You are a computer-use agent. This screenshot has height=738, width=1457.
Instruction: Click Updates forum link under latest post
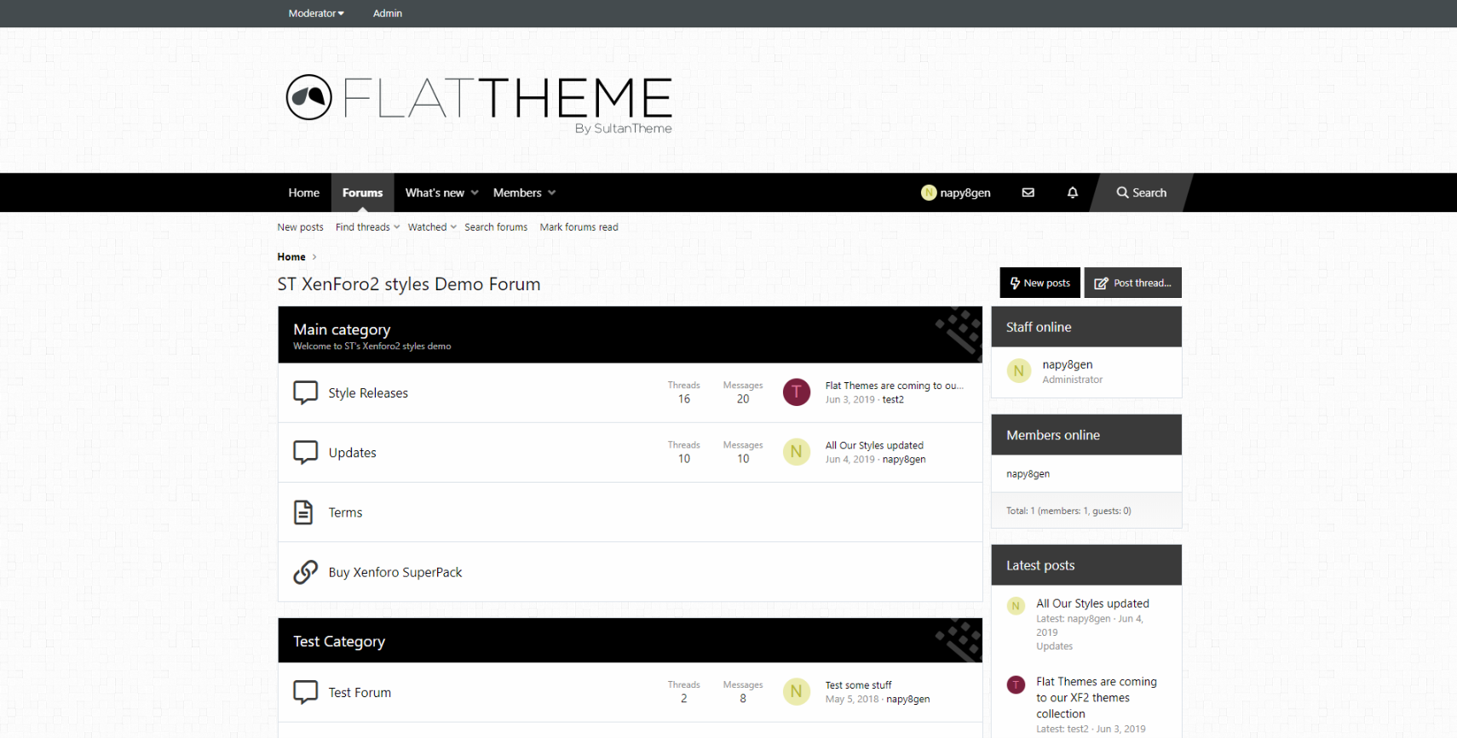(1054, 646)
